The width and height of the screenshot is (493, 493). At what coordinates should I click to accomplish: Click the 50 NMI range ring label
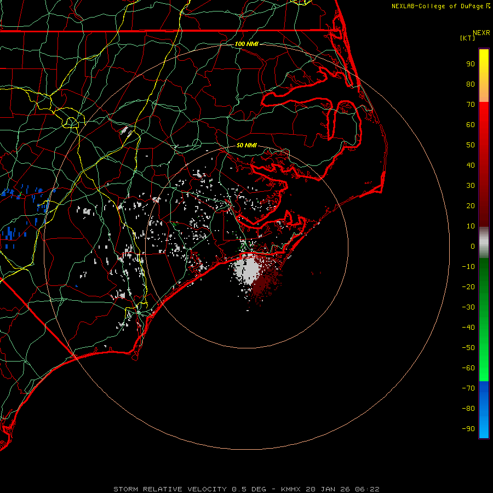pos(246,145)
